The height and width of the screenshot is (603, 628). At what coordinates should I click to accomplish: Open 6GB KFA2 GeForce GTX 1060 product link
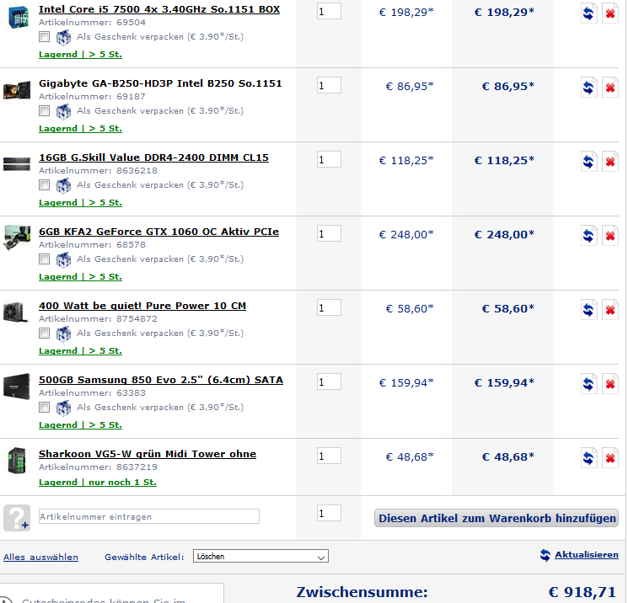point(158,232)
